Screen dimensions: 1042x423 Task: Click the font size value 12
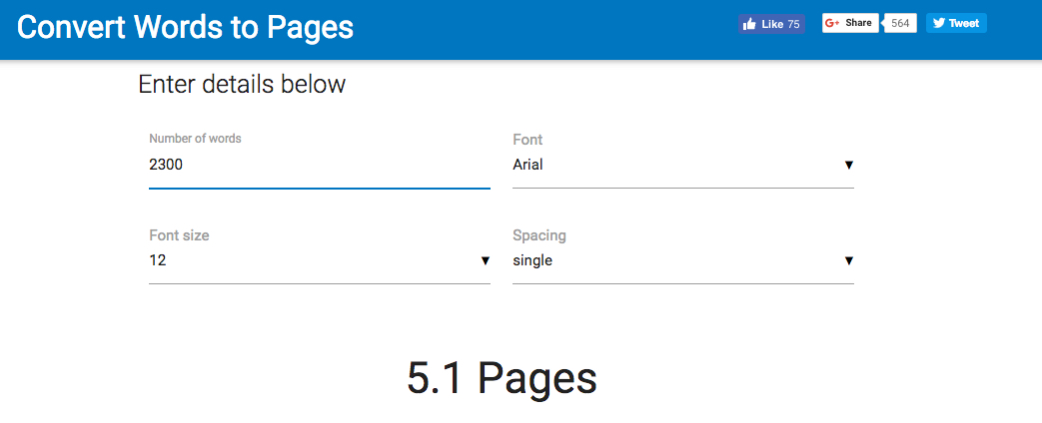pos(158,260)
